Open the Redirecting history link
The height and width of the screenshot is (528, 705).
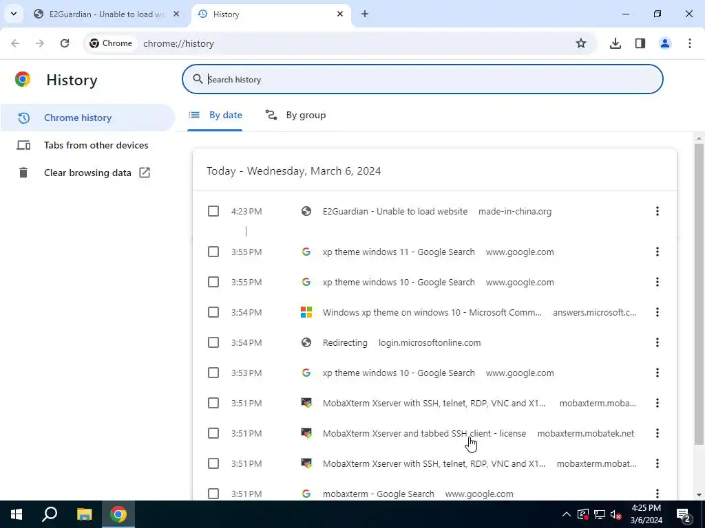pos(345,343)
